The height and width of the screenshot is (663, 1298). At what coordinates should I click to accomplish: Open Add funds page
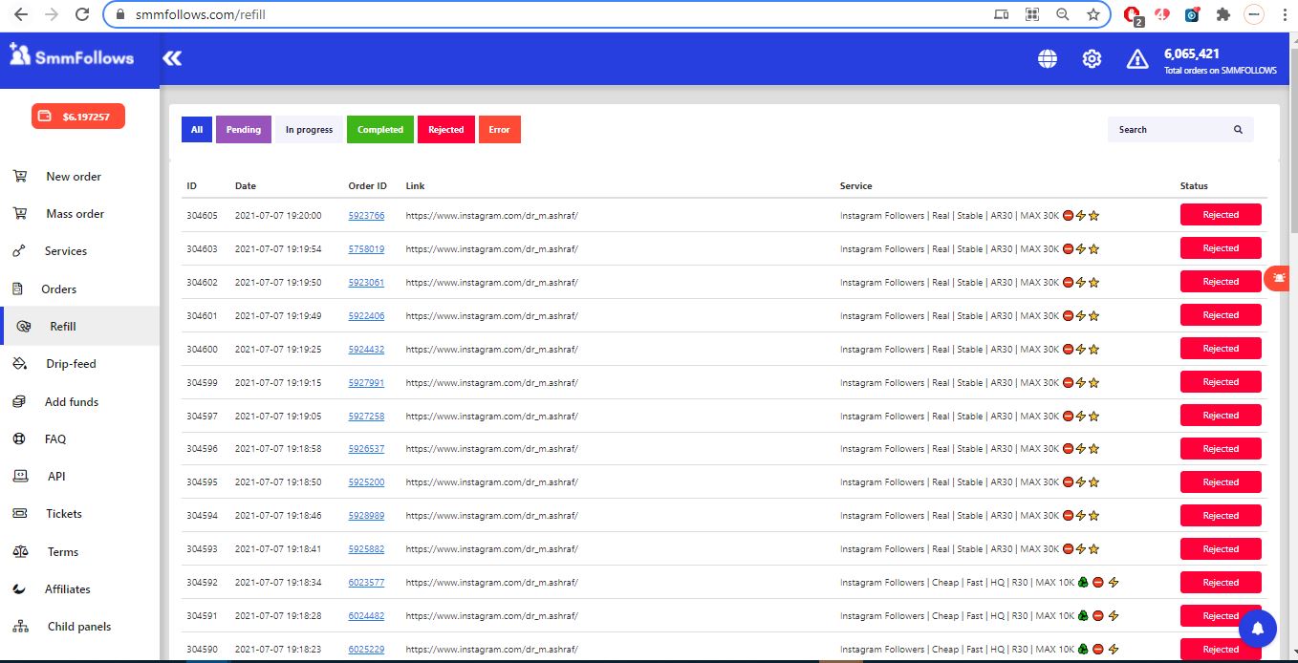(72, 402)
